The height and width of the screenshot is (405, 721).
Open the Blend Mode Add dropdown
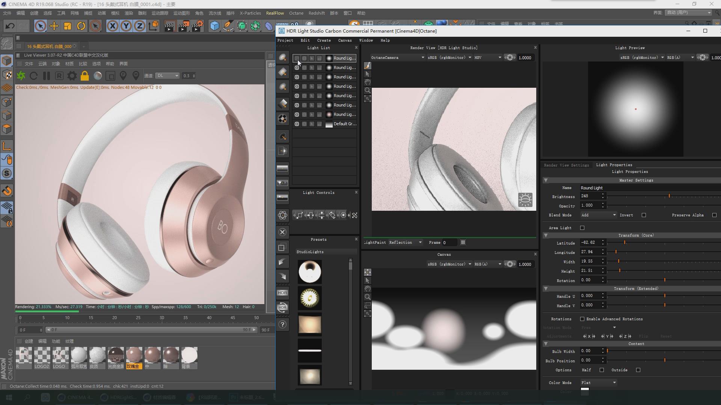pyautogui.click(x=598, y=215)
